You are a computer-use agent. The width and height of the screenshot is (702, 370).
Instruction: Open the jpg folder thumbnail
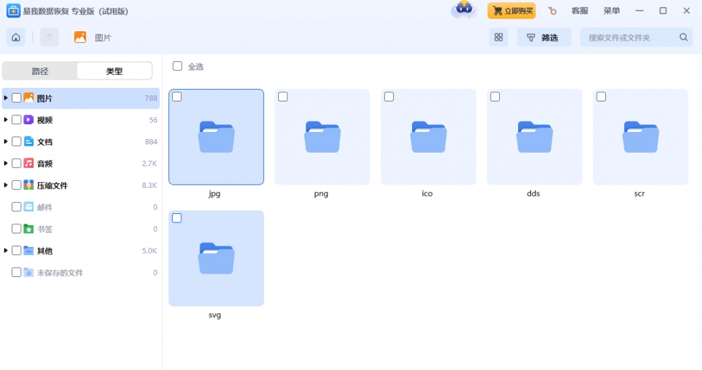click(216, 137)
